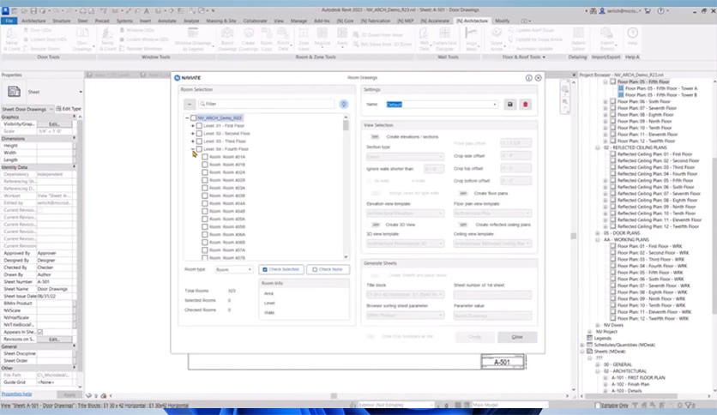Expand 05 - DOOR PLANS in Project Browser
The image size is (717, 415).
[598, 233]
